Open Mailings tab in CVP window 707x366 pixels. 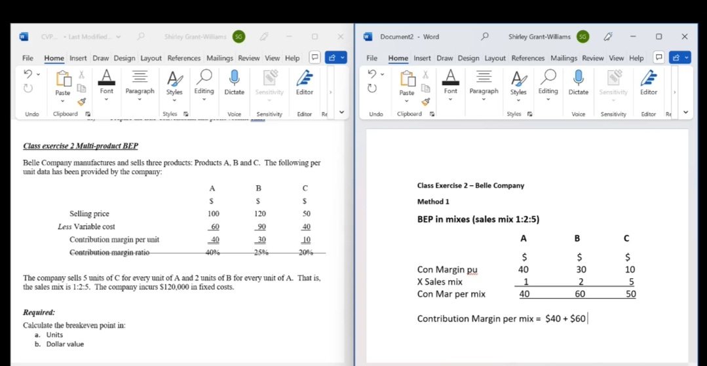(220, 58)
